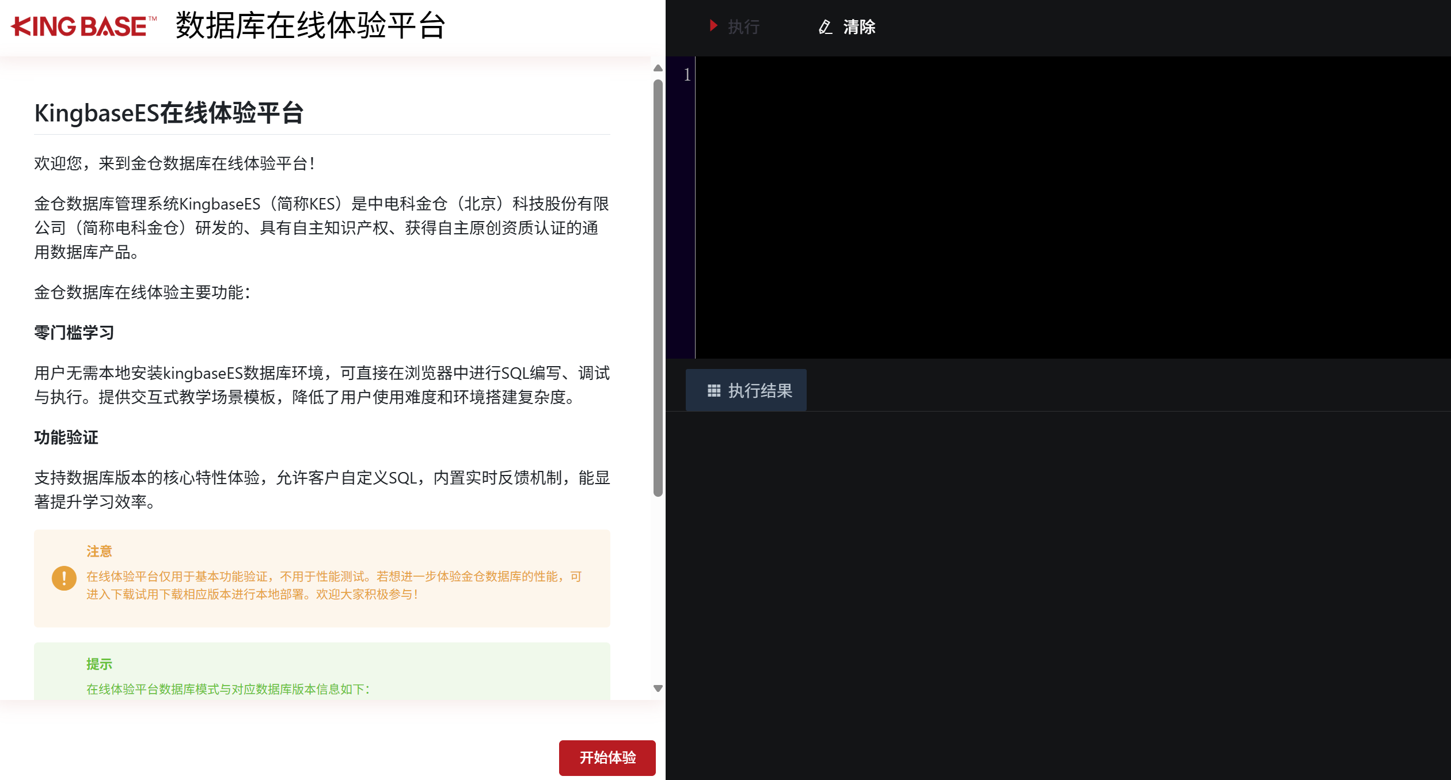The height and width of the screenshot is (780, 1451).
Task: Click the 清除 clear button
Action: pyautogui.click(x=859, y=26)
